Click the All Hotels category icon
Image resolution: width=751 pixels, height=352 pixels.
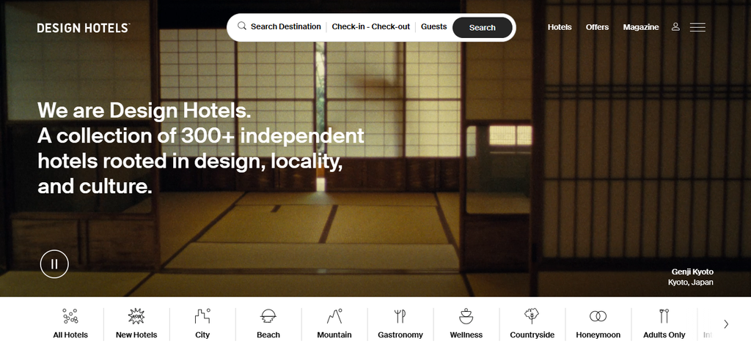click(x=70, y=315)
